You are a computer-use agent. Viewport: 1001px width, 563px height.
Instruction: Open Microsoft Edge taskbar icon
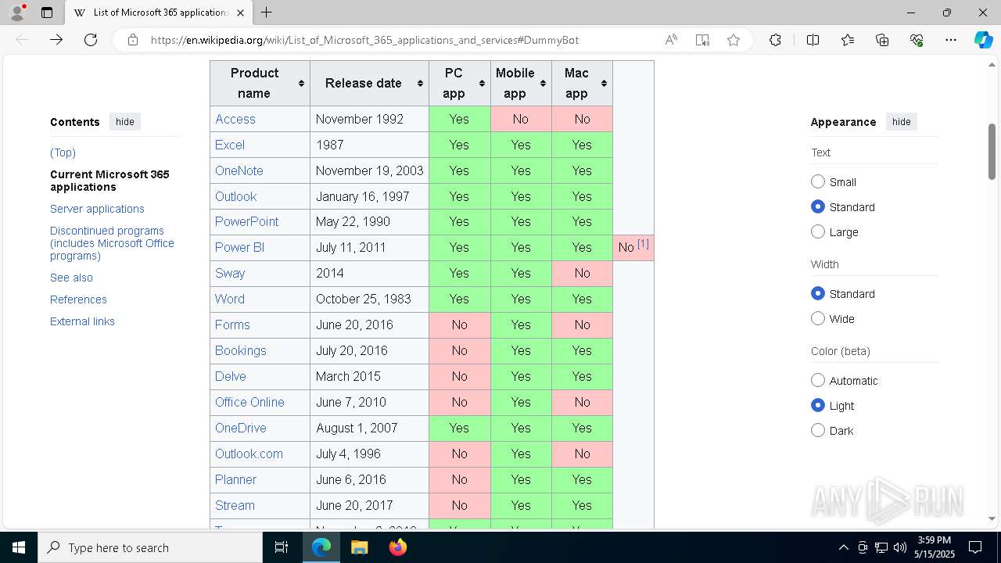[321, 547]
